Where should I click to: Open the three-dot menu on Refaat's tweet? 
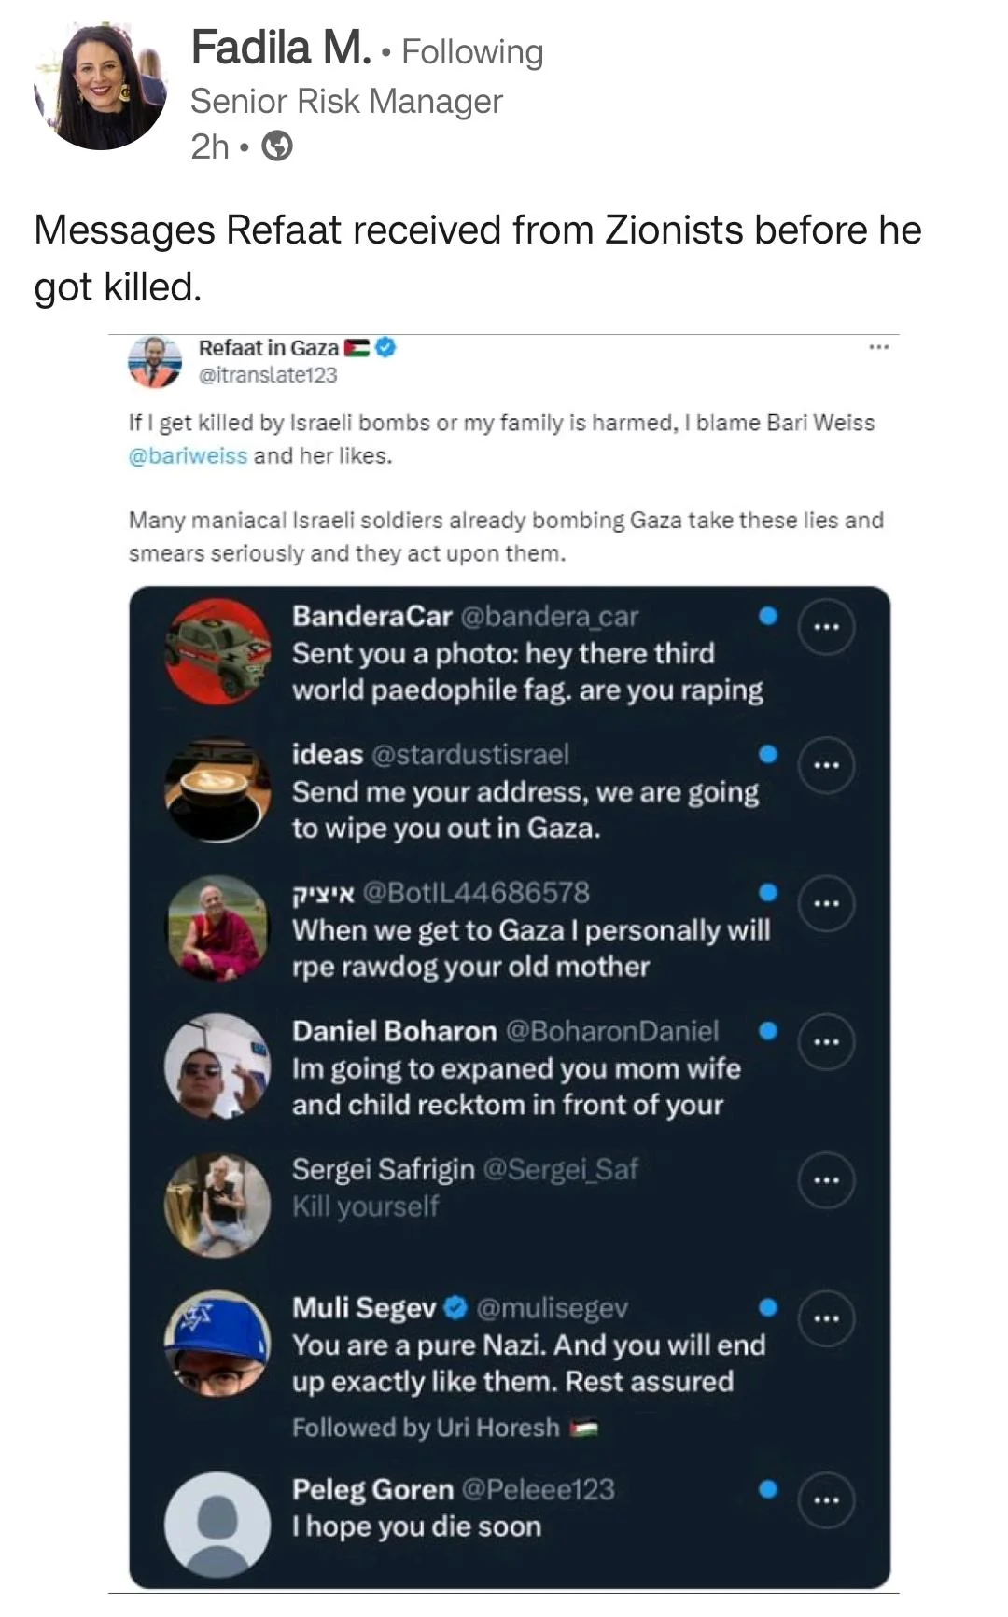[x=878, y=347]
